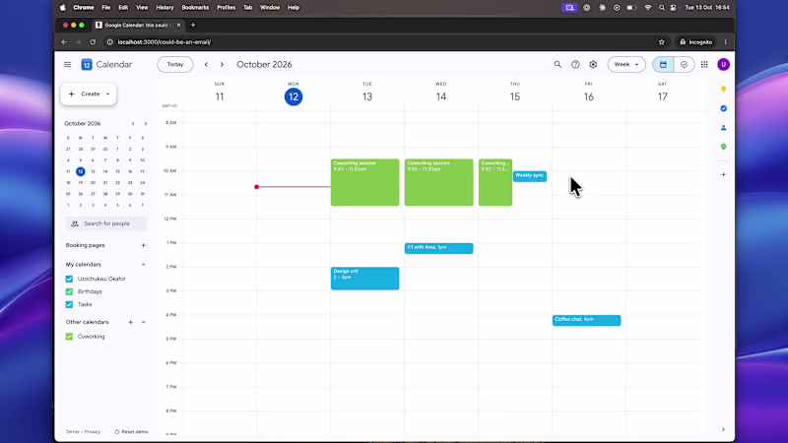The width and height of the screenshot is (788, 443).
Task: Click the Today button
Action: coord(175,64)
